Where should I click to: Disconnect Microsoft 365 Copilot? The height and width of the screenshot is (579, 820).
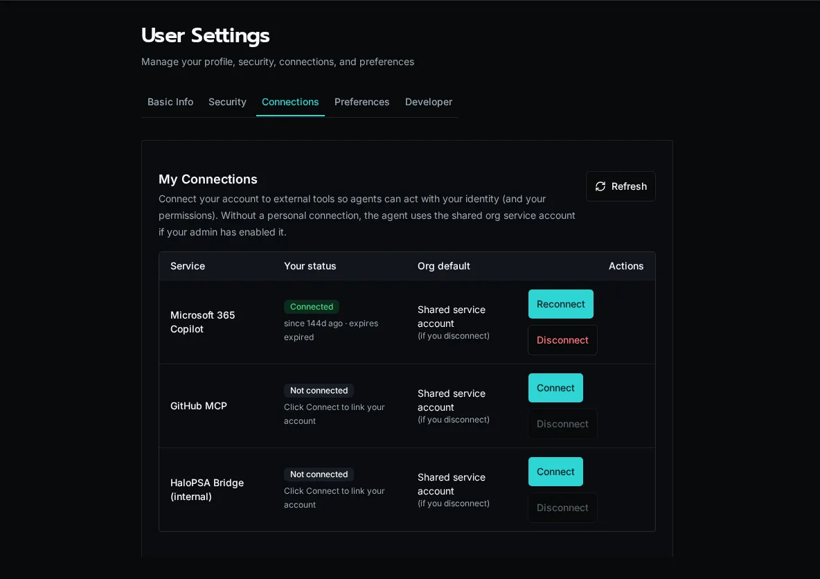[x=562, y=340]
